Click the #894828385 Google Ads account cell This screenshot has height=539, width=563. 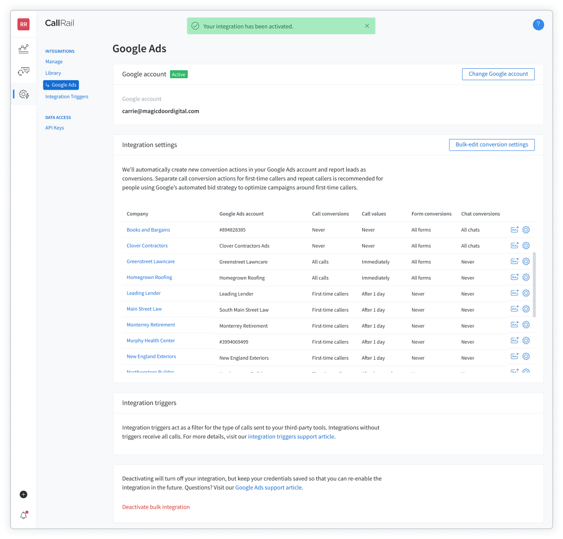pyautogui.click(x=232, y=230)
